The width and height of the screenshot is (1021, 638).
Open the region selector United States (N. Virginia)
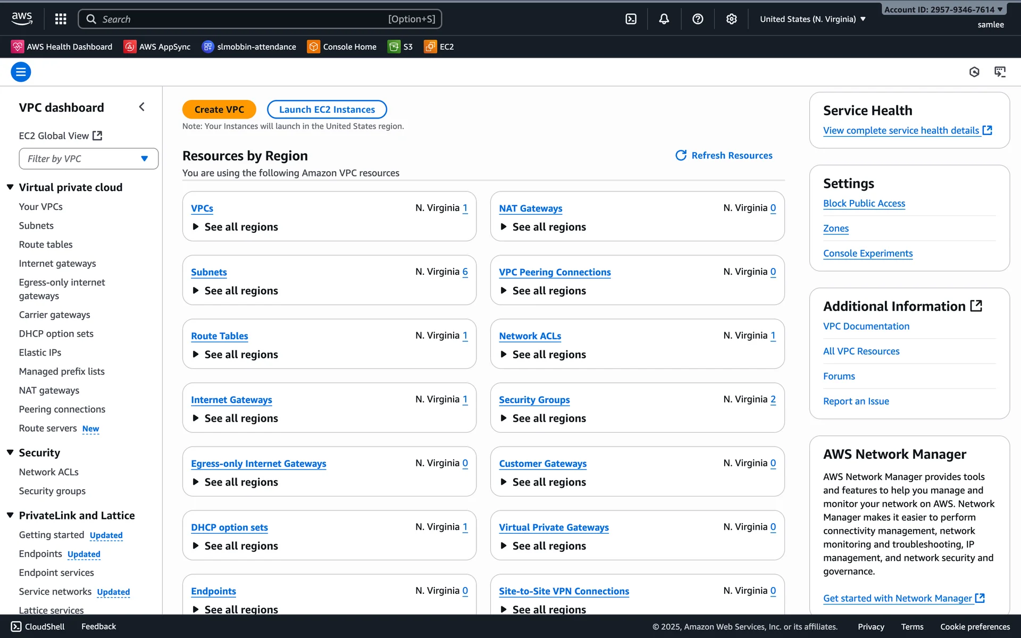pos(812,19)
